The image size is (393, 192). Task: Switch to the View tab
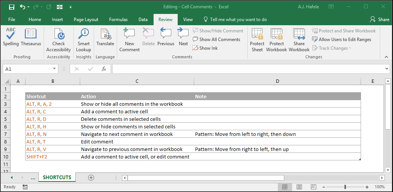[x=188, y=20]
